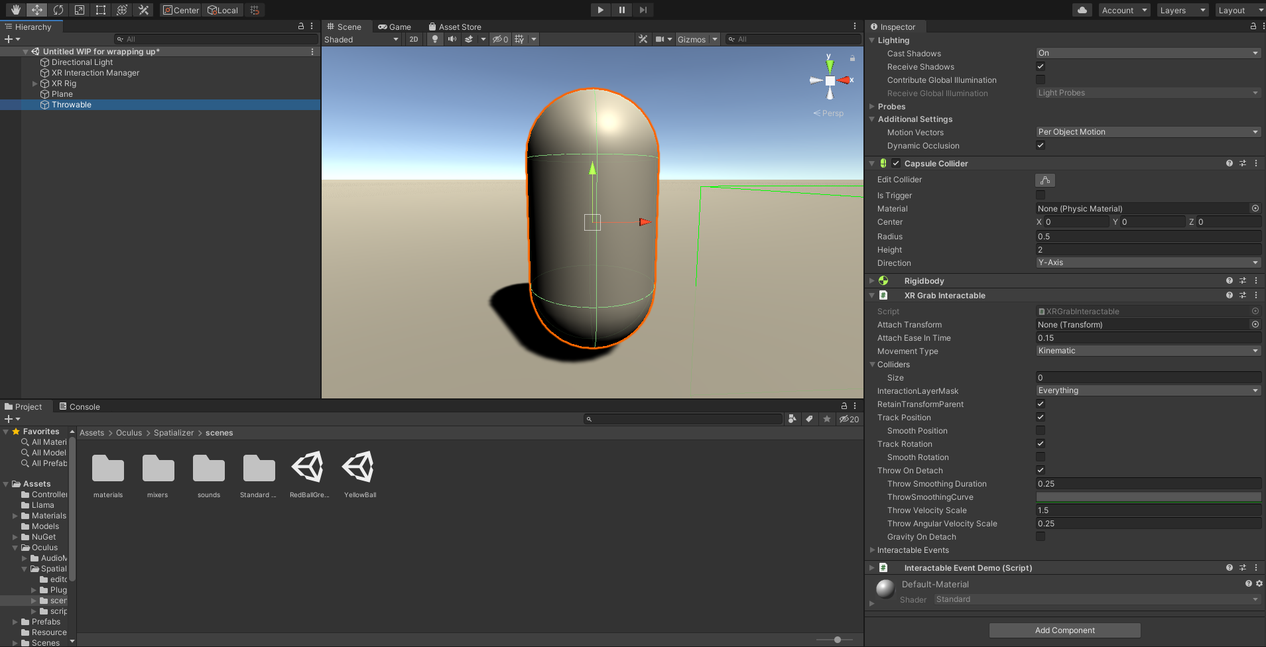Switch to the Game tab
The width and height of the screenshot is (1266, 647).
(395, 27)
